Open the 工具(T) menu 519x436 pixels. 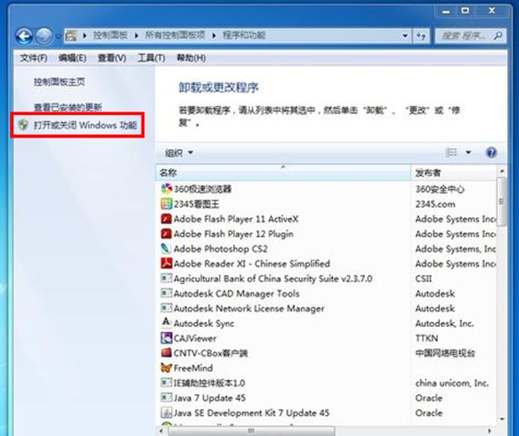coord(151,58)
